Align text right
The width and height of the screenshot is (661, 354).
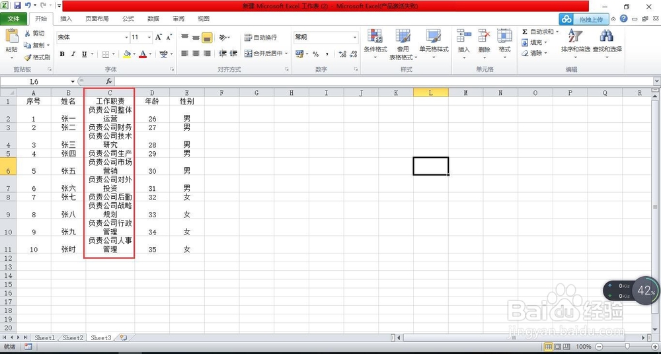pyautogui.click(x=206, y=53)
